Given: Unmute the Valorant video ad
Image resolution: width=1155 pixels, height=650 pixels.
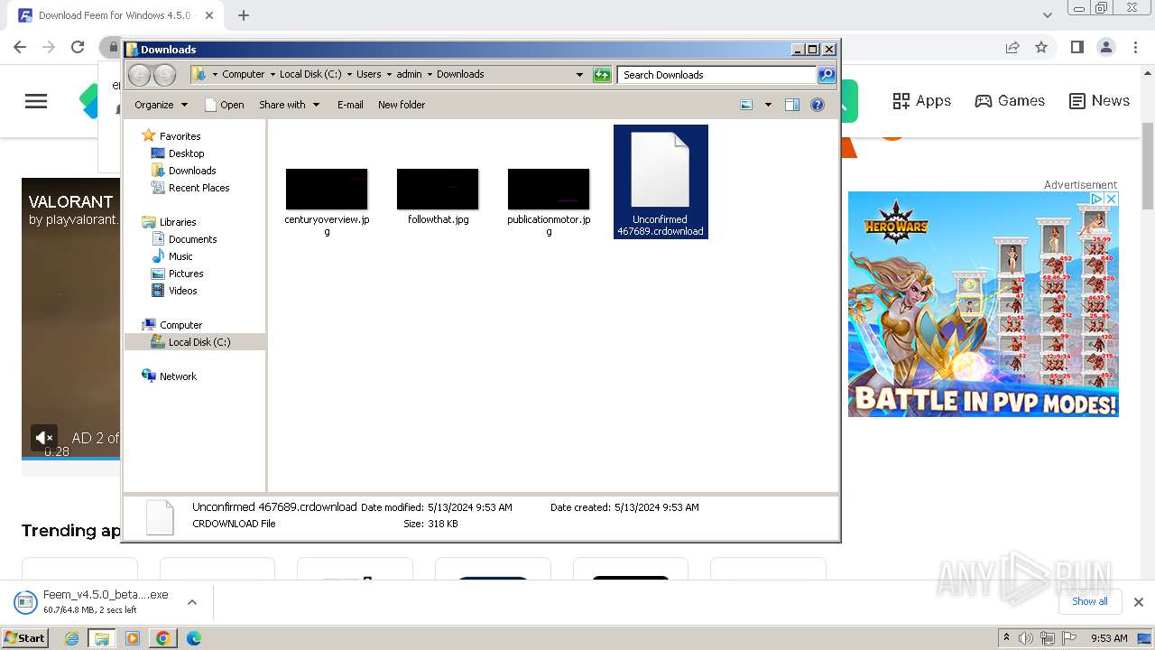Looking at the screenshot, I should click(x=44, y=438).
